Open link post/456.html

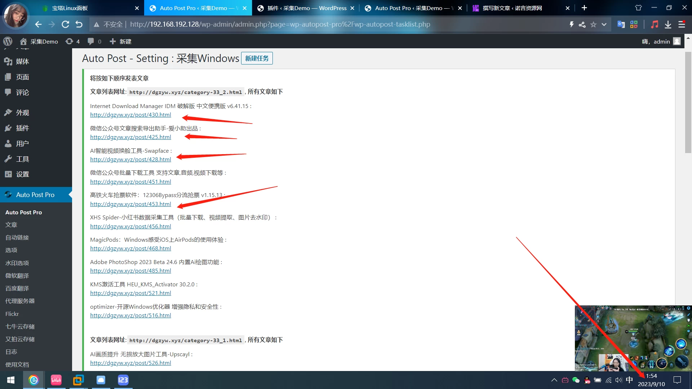[130, 227]
